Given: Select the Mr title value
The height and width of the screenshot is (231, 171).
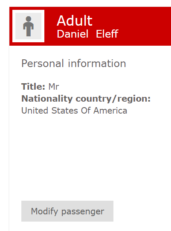Looking at the screenshot, I should [x=54, y=87].
